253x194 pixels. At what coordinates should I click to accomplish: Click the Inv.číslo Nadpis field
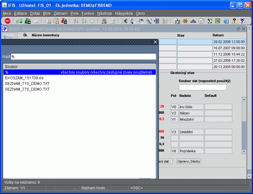click(x=191, y=107)
